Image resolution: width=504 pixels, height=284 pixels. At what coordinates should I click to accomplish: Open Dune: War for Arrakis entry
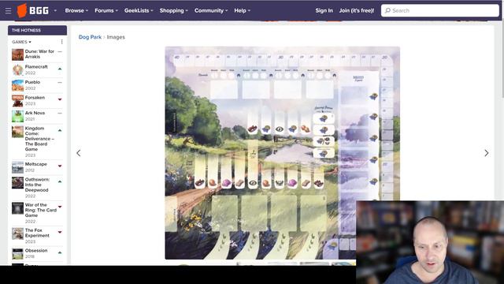pos(39,54)
